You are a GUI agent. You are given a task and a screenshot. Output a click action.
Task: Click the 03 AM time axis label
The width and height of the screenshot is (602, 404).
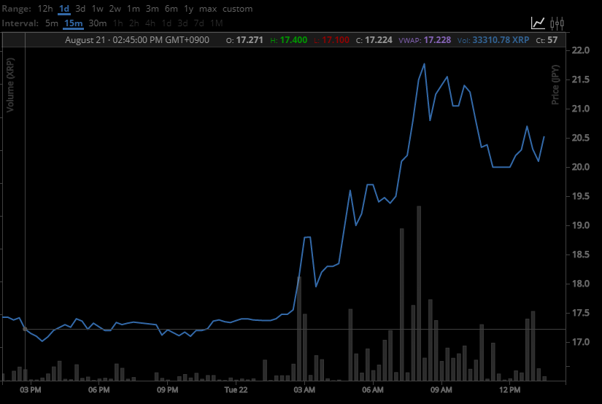coord(304,390)
